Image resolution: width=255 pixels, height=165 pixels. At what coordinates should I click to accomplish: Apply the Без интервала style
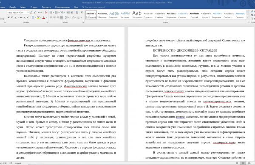coord(102,15)
